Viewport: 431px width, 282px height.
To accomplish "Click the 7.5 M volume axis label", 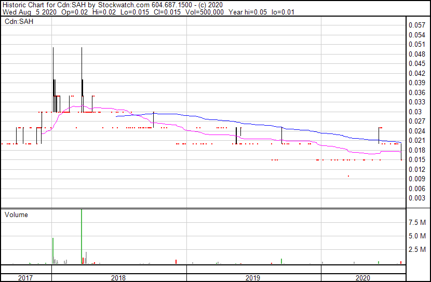I will pyautogui.click(x=417, y=222).
